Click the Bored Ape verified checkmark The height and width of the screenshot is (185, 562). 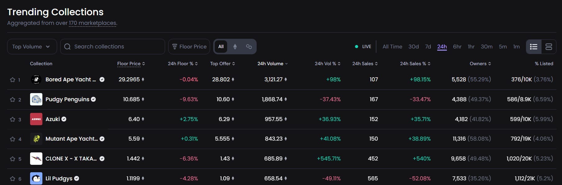[x=102, y=79]
